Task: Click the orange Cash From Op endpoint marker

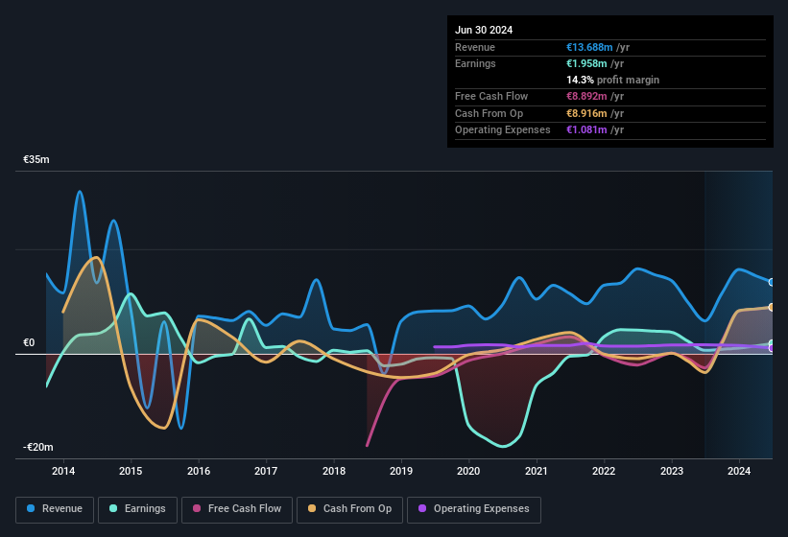Action: (772, 307)
